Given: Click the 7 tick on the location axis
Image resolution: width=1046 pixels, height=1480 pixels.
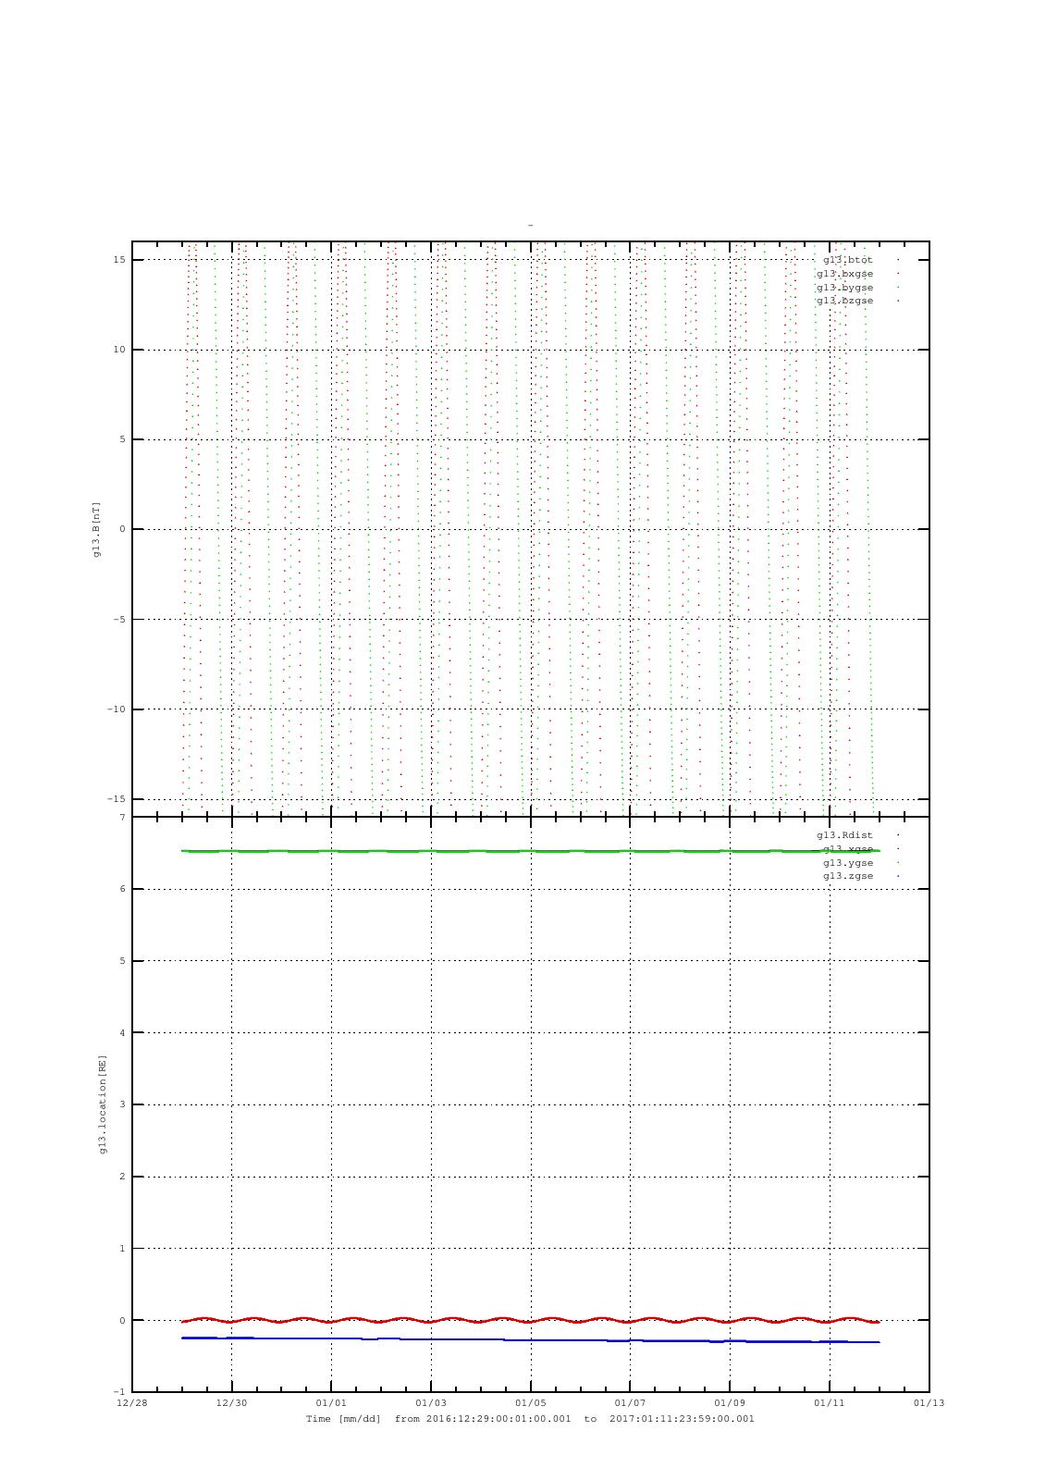Looking at the screenshot, I should coord(122,818).
